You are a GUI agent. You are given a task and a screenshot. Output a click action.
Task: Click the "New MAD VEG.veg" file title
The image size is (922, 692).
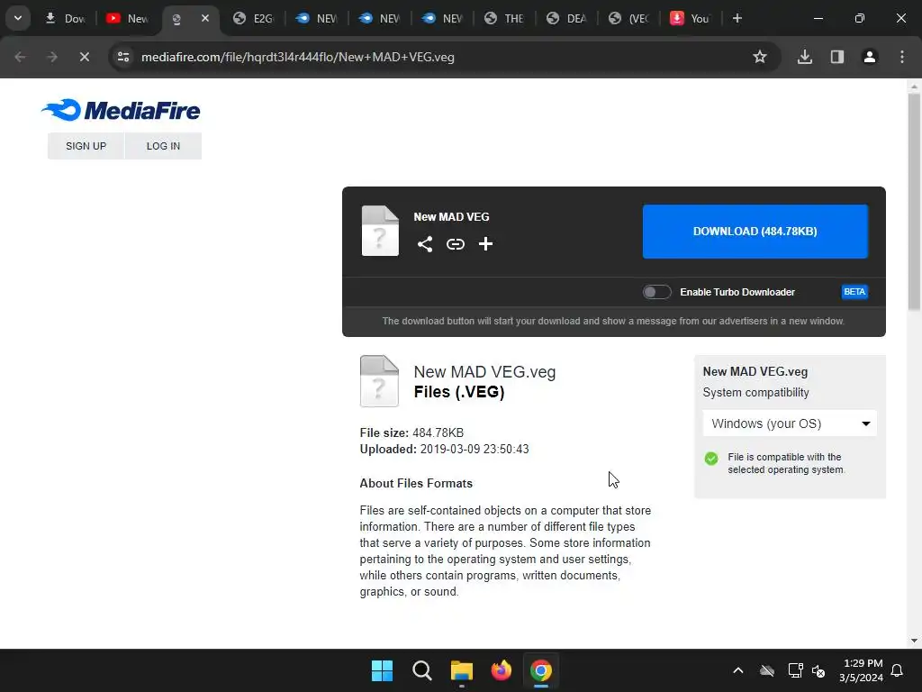point(484,372)
